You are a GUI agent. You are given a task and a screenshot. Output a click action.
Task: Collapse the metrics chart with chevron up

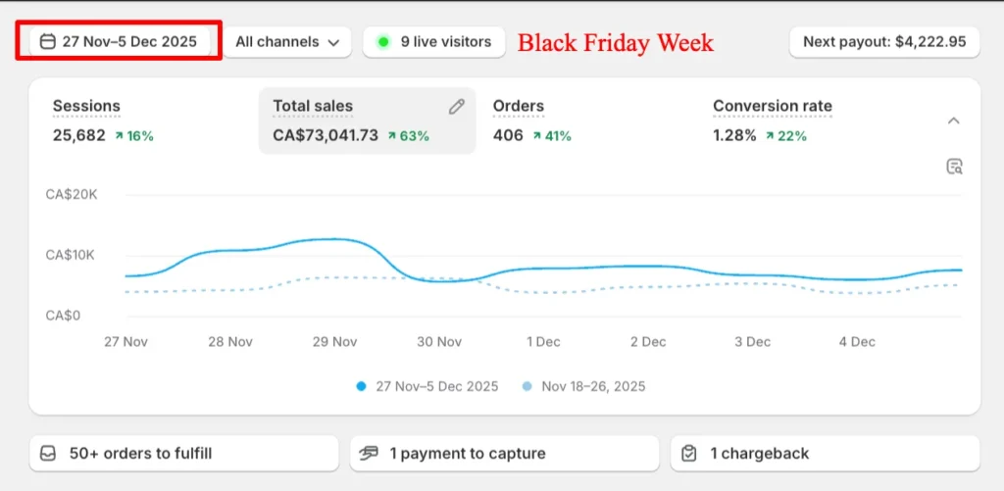click(x=954, y=121)
